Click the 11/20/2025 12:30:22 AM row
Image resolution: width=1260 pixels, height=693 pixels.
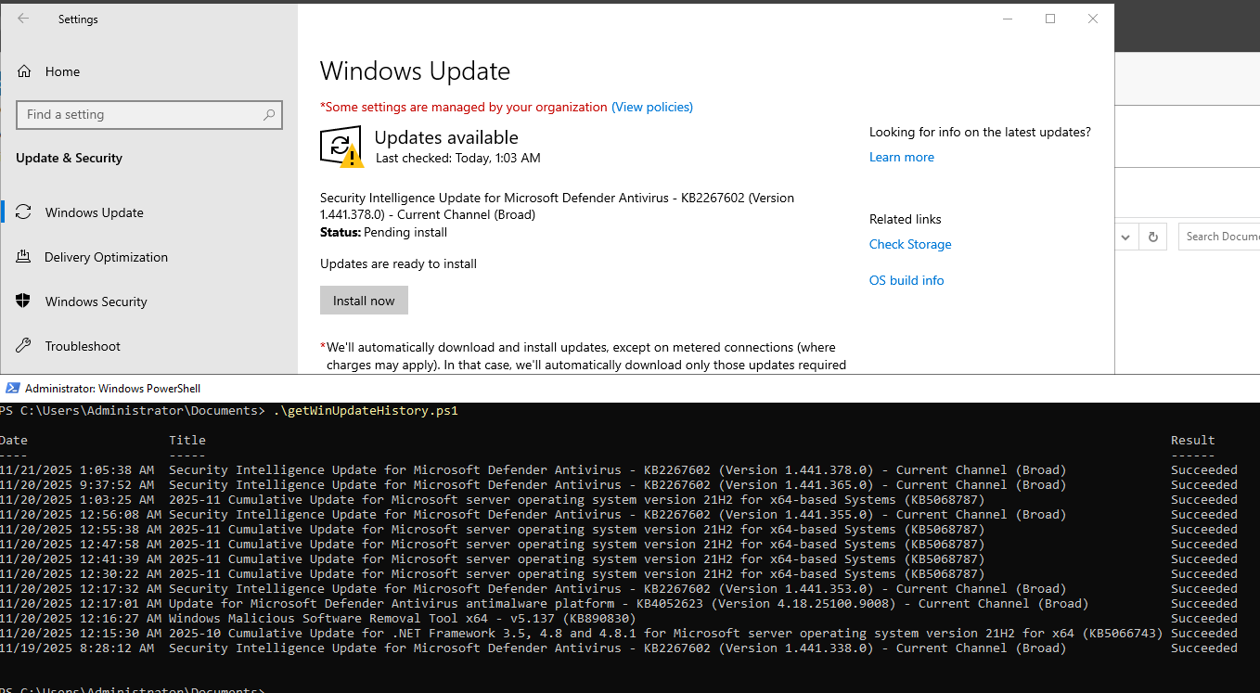[619, 573]
